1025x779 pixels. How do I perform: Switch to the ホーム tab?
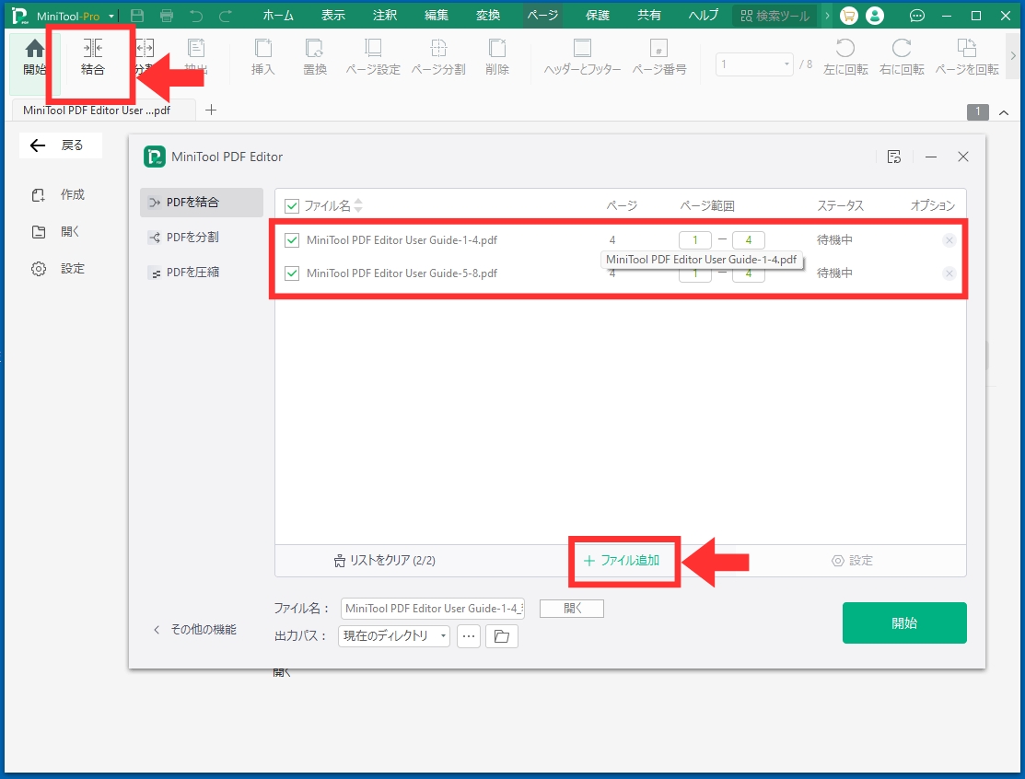pos(278,16)
